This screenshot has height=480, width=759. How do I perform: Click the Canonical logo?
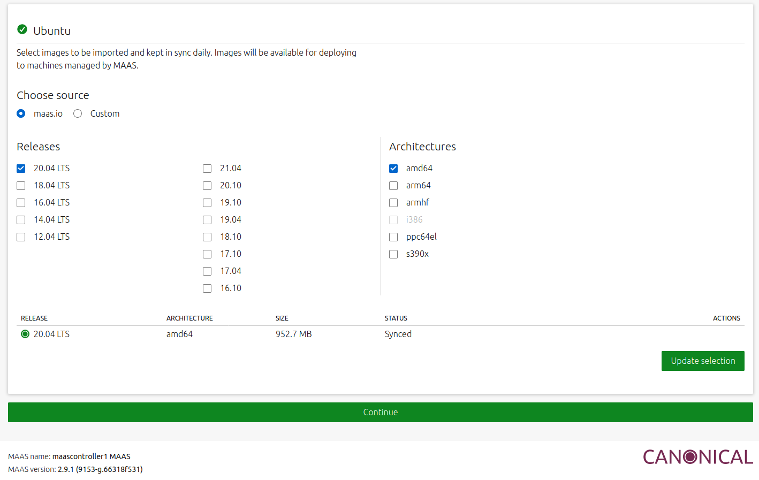click(698, 457)
